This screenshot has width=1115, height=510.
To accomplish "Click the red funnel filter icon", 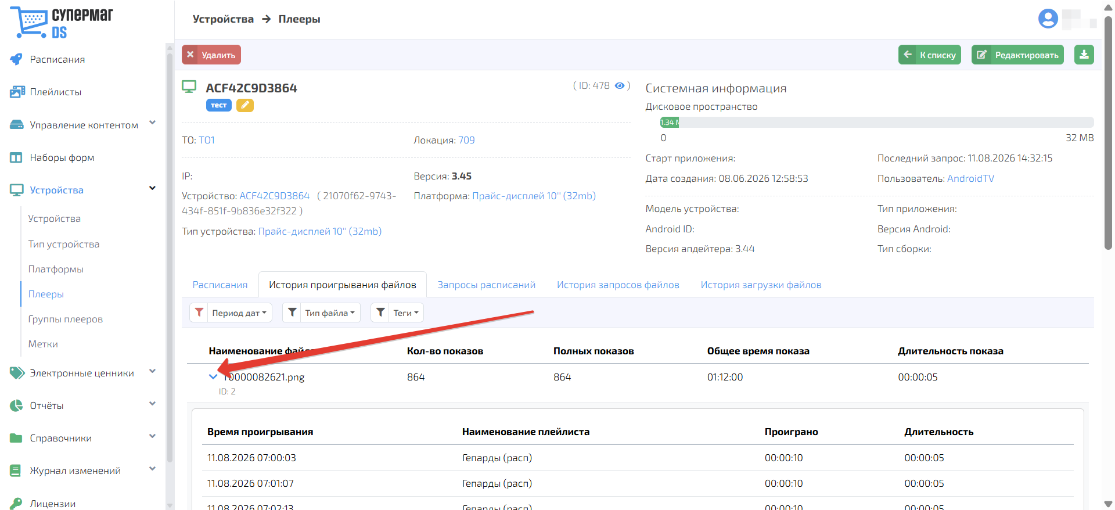I will [199, 313].
